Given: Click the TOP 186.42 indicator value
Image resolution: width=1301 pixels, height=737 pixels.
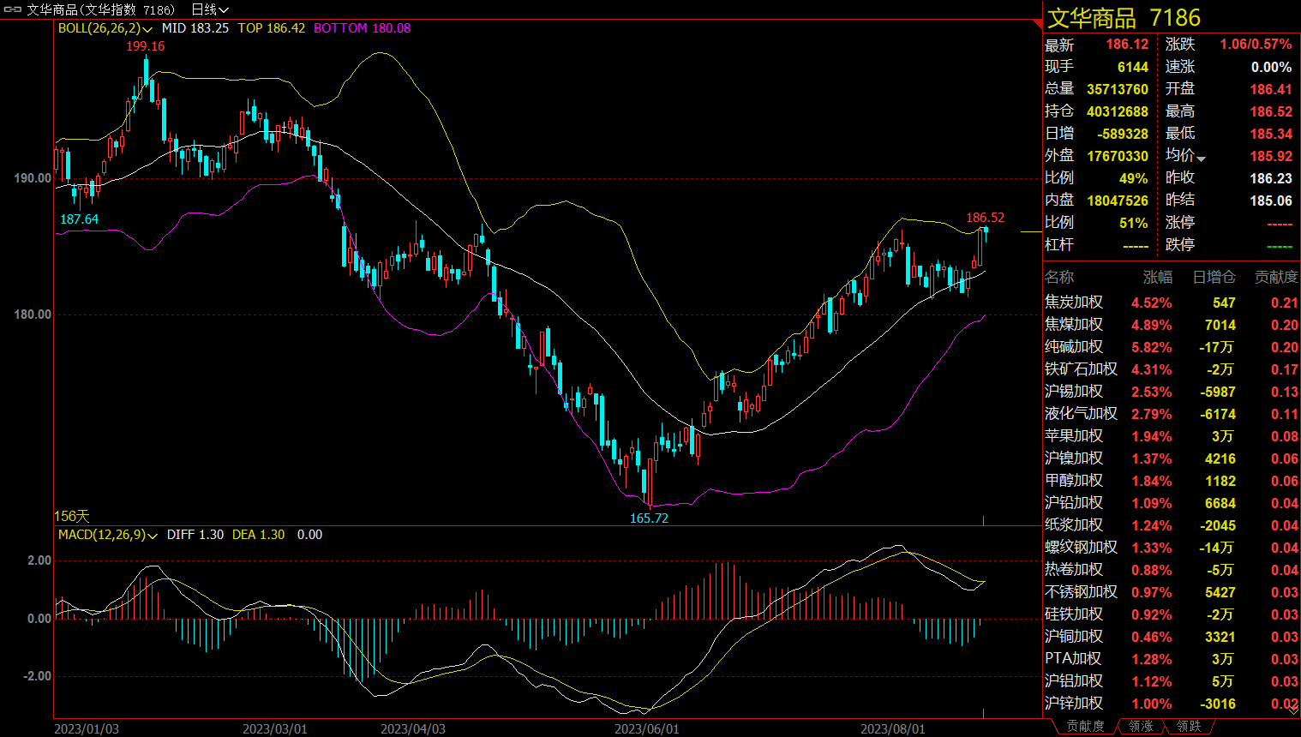Looking at the screenshot, I should pyautogui.click(x=272, y=28).
